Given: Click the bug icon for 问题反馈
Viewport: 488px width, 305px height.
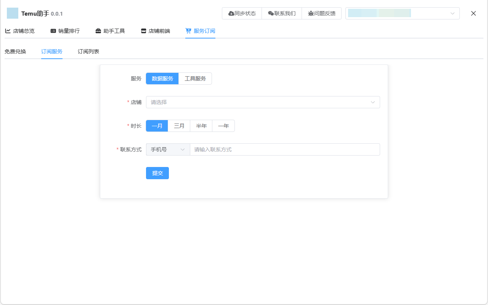Looking at the screenshot, I should click(x=311, y=13).
